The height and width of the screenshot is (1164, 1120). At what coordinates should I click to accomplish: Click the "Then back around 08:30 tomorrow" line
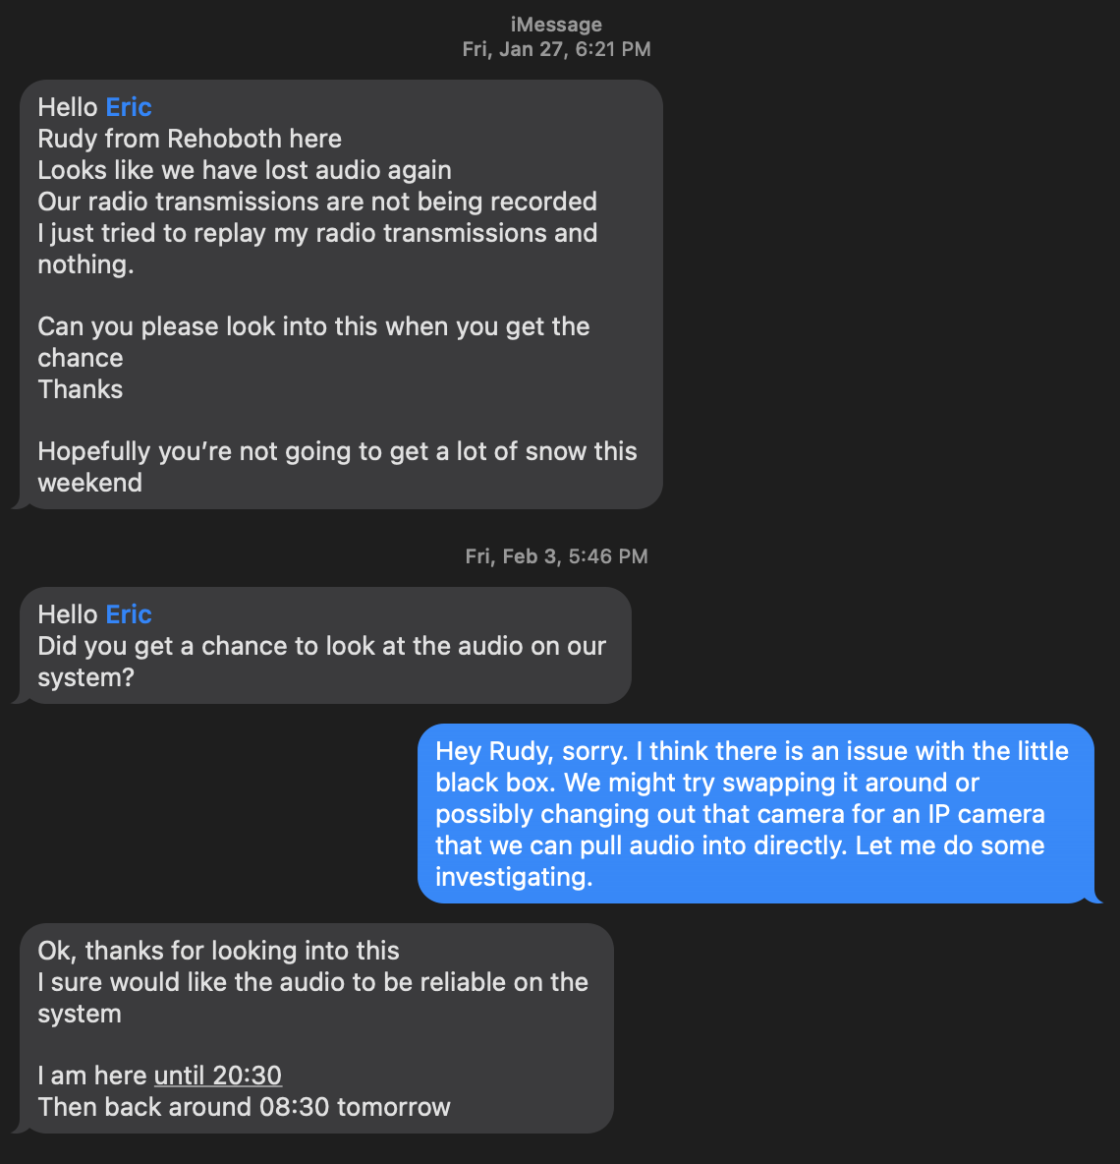tap(244, 1107)
